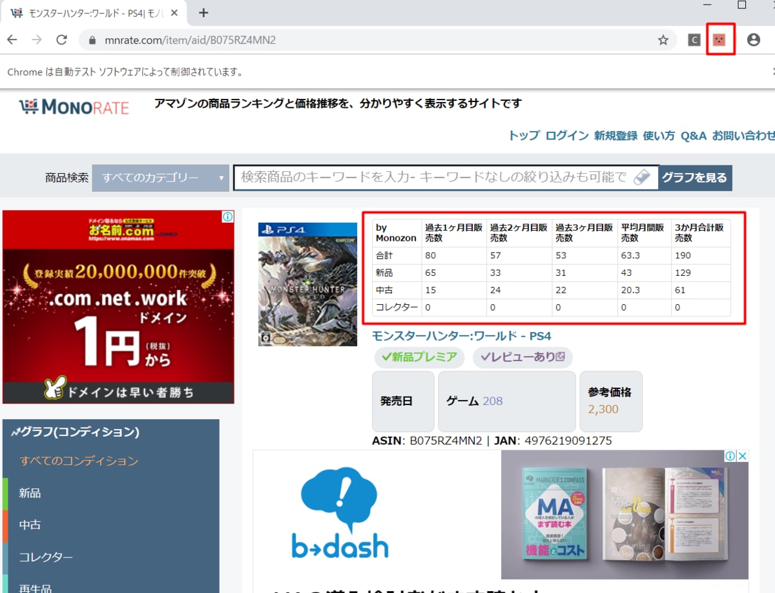Select 新品 in the condition menu
The width and height of the screenshot is (775, 593).
click(30, 493)
